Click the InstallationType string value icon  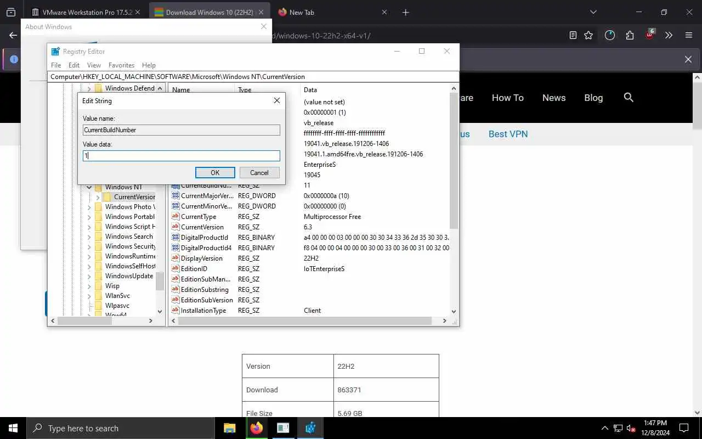pyautogui.click(x=175, y=310)
